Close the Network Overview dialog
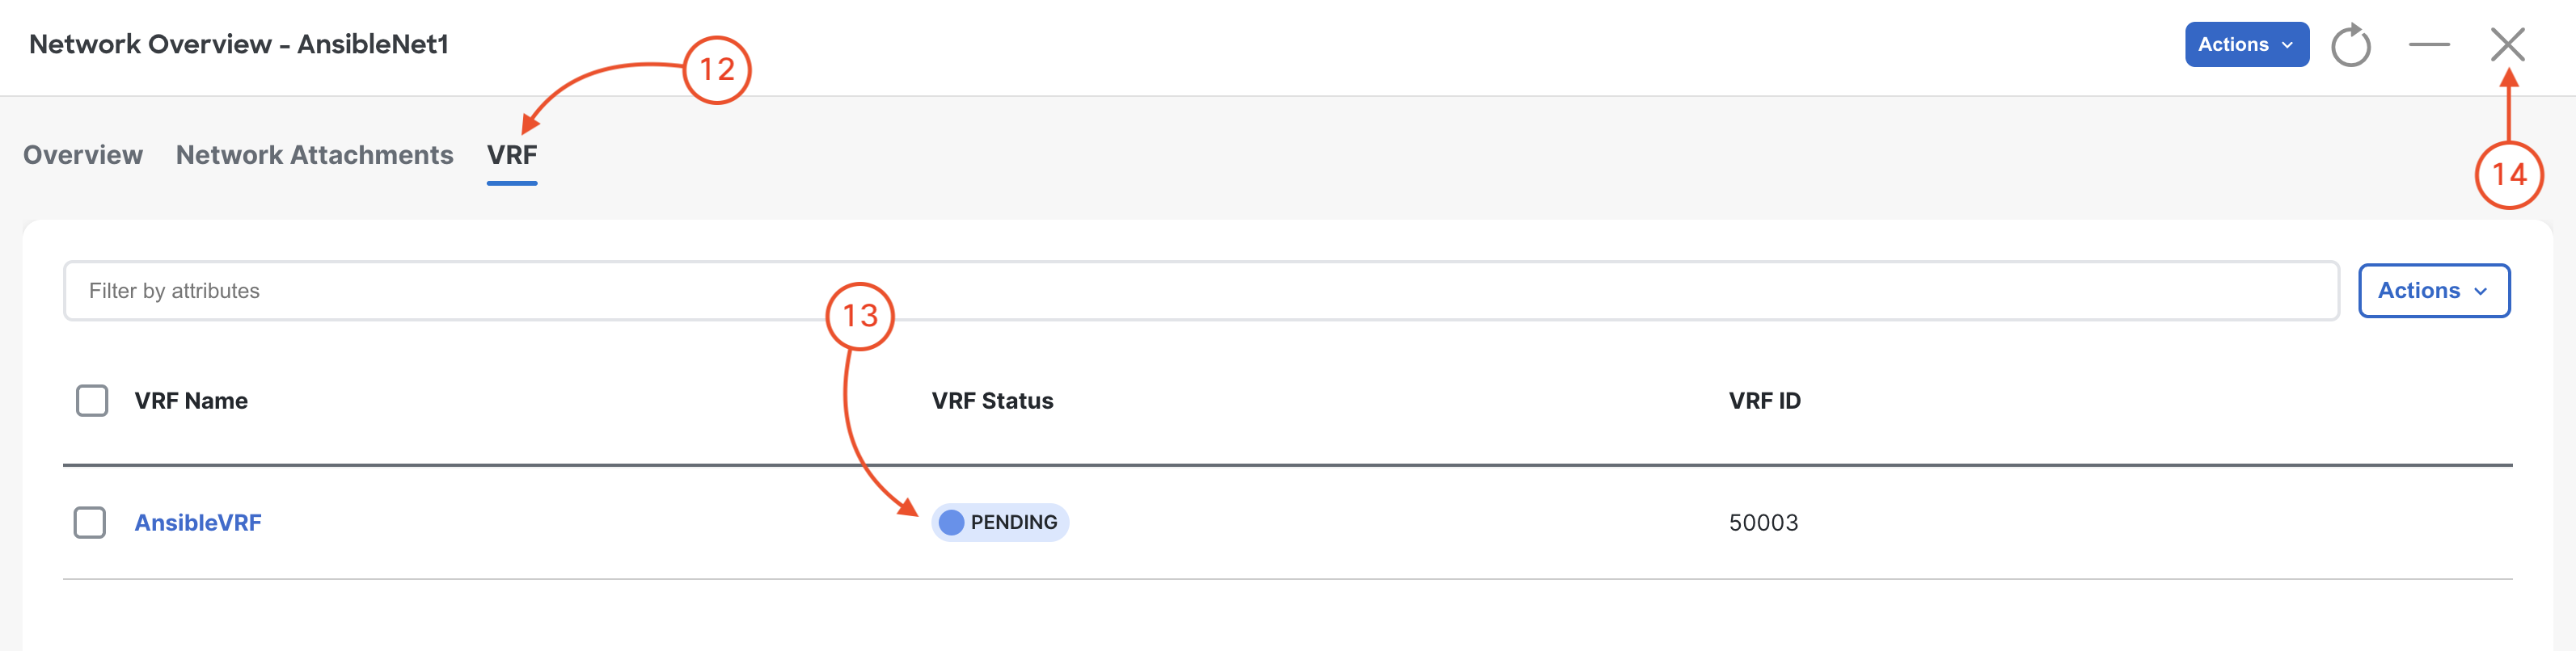 tap(2507, 45)
